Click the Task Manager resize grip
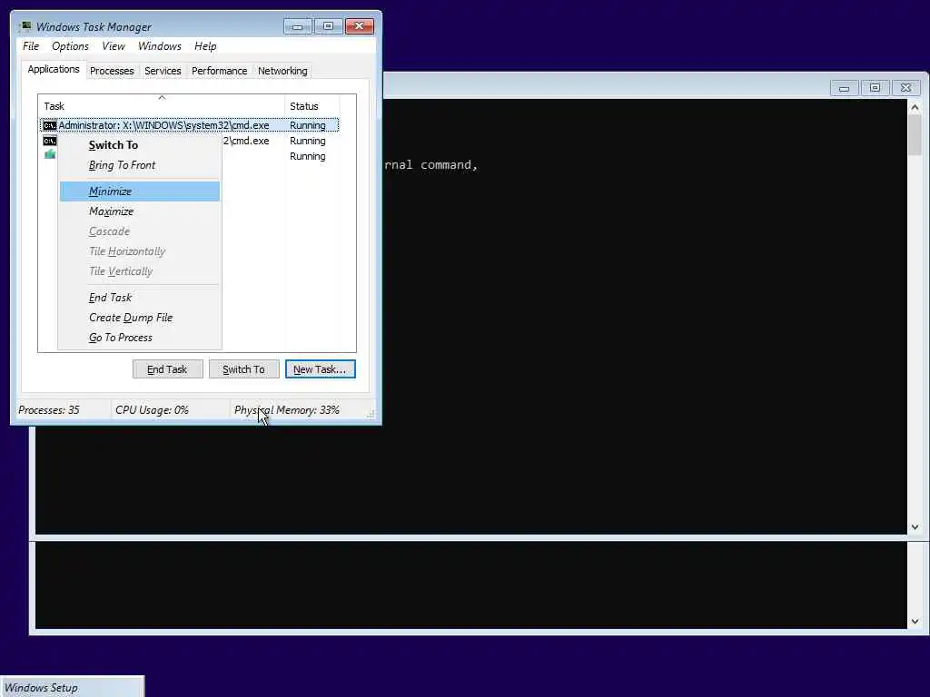930x697 pixels. (x=371, y=414)
